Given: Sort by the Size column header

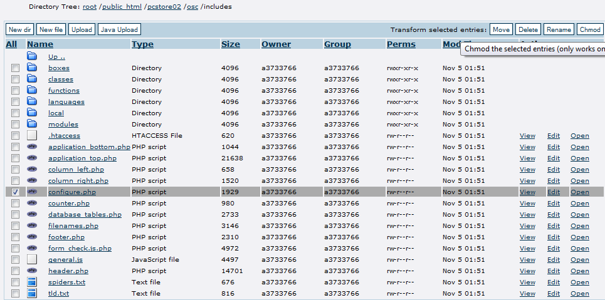Looking at the screenshot, I should (230, 44).
